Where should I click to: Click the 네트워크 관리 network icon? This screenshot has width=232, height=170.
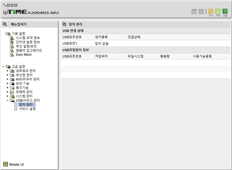[x=12, y=71]
